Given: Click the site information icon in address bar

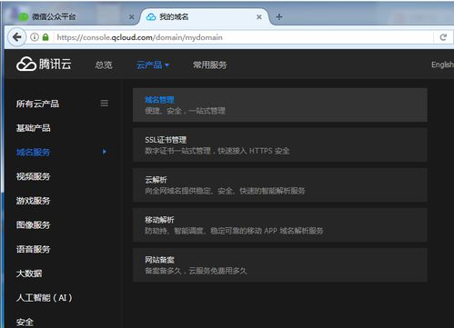Looking at the screenshot, I should pyautogui.click(x=35, y=37).
